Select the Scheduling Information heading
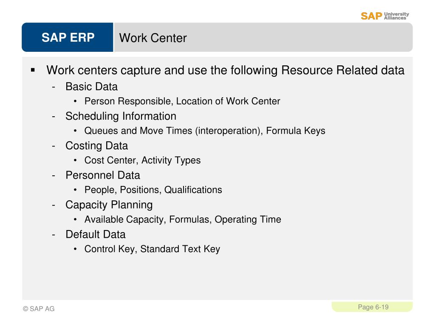The image size is (435, 326). pos(121,116)
